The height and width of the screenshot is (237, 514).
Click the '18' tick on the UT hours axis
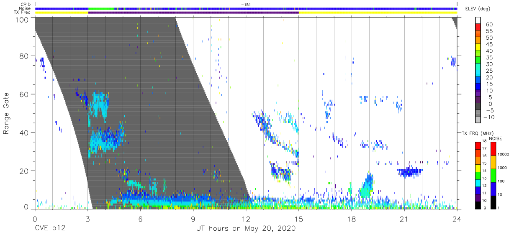point(352,219)
